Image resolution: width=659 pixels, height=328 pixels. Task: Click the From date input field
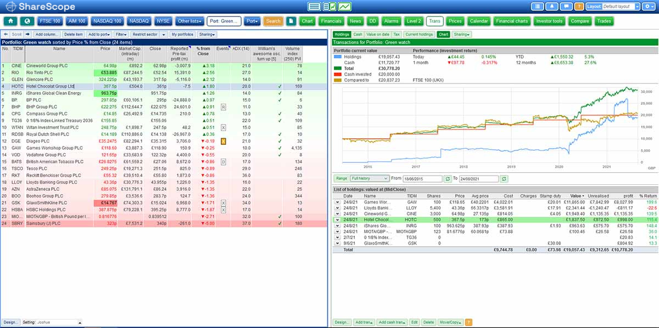422,179
